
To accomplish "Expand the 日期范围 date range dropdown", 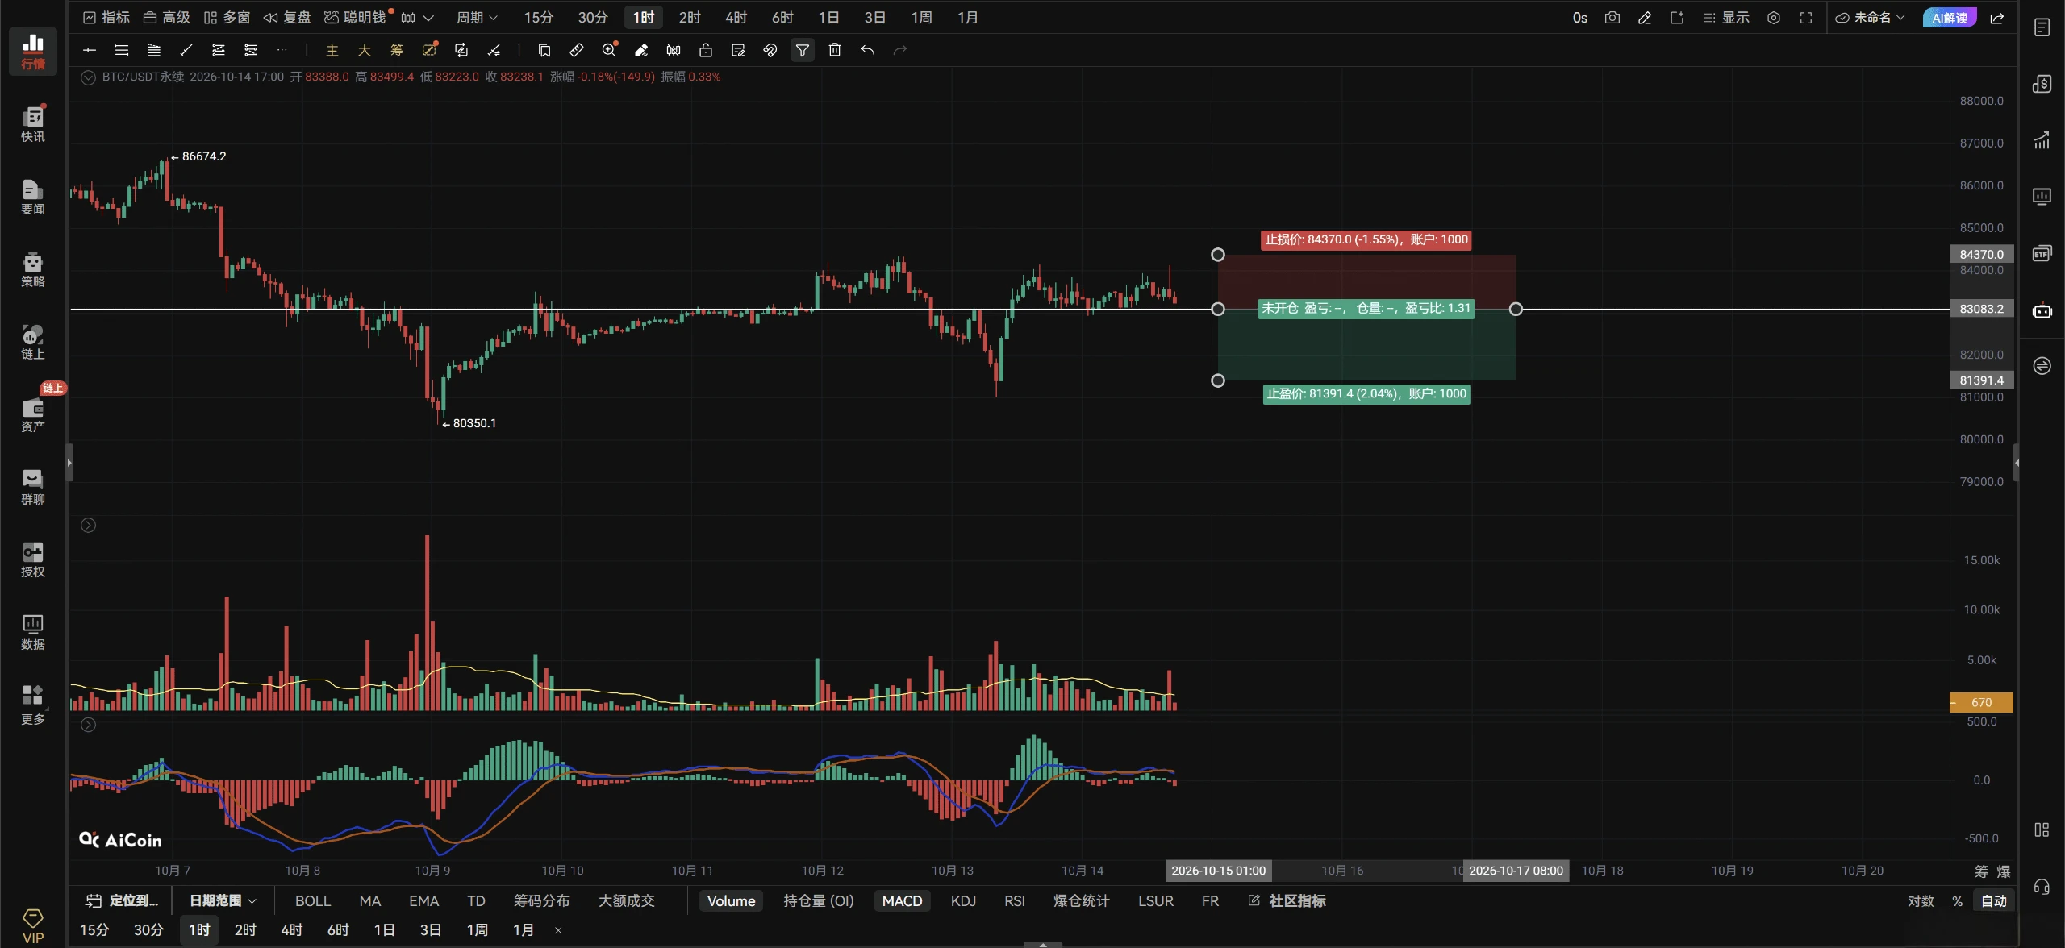I will [223, 900].
